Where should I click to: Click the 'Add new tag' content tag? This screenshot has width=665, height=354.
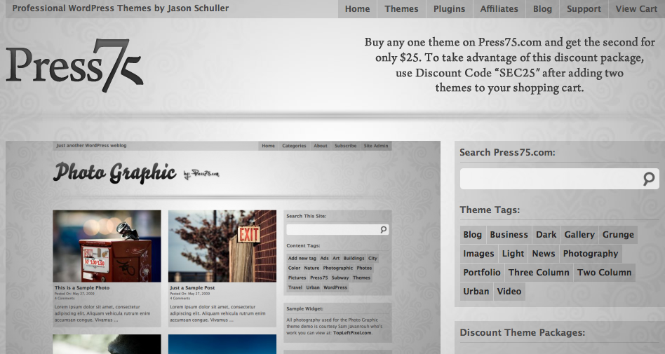pos(302,258)
